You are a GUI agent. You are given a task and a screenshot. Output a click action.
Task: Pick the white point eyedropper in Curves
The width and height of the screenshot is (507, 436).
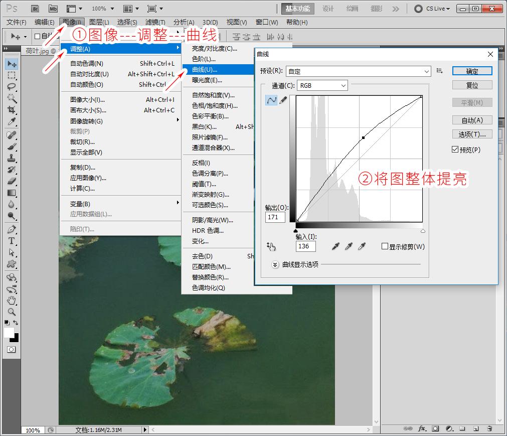(x=362, y=246)
